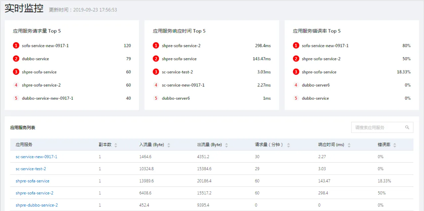Click dubbo-service in 错误率 Top 5
The width and height of the screenshot is (424, 211).
pyautogui.click(x=315, y=98)
